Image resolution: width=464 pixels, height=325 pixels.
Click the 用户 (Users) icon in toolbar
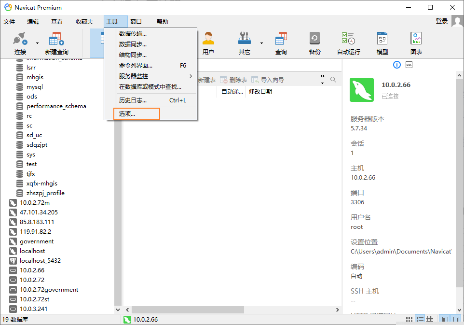point(208,42)
